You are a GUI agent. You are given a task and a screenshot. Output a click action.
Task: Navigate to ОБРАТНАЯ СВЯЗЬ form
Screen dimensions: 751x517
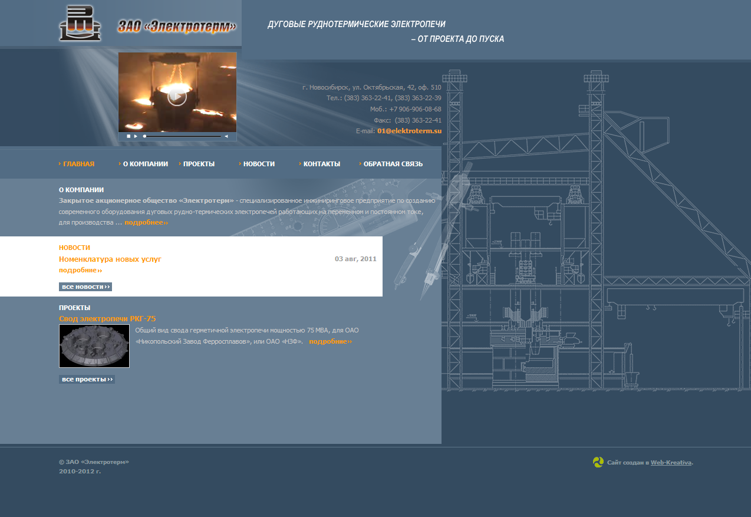(x=393, y=164)
